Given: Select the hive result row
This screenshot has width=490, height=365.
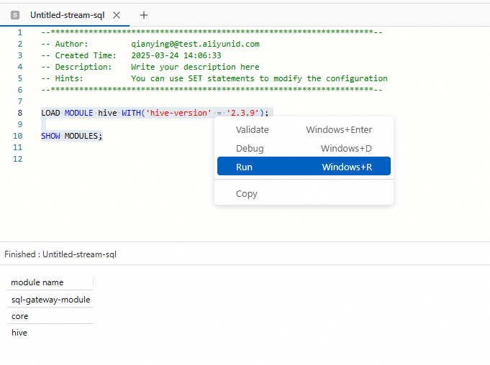Looking at the screenshot, I should pos(50,333).
